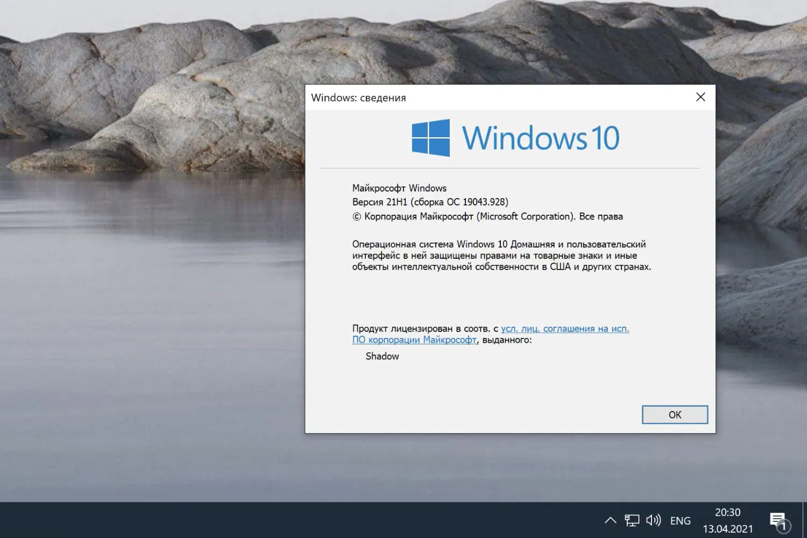
Task: Open the language selector showing ENG
Action: (680, 520)
